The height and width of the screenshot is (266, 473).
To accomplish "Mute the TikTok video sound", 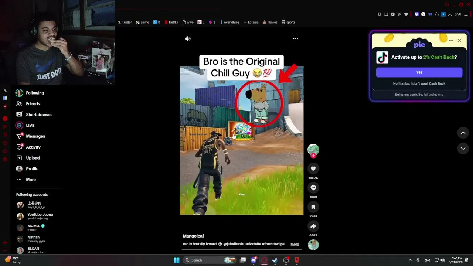I will tap(188, 39).
